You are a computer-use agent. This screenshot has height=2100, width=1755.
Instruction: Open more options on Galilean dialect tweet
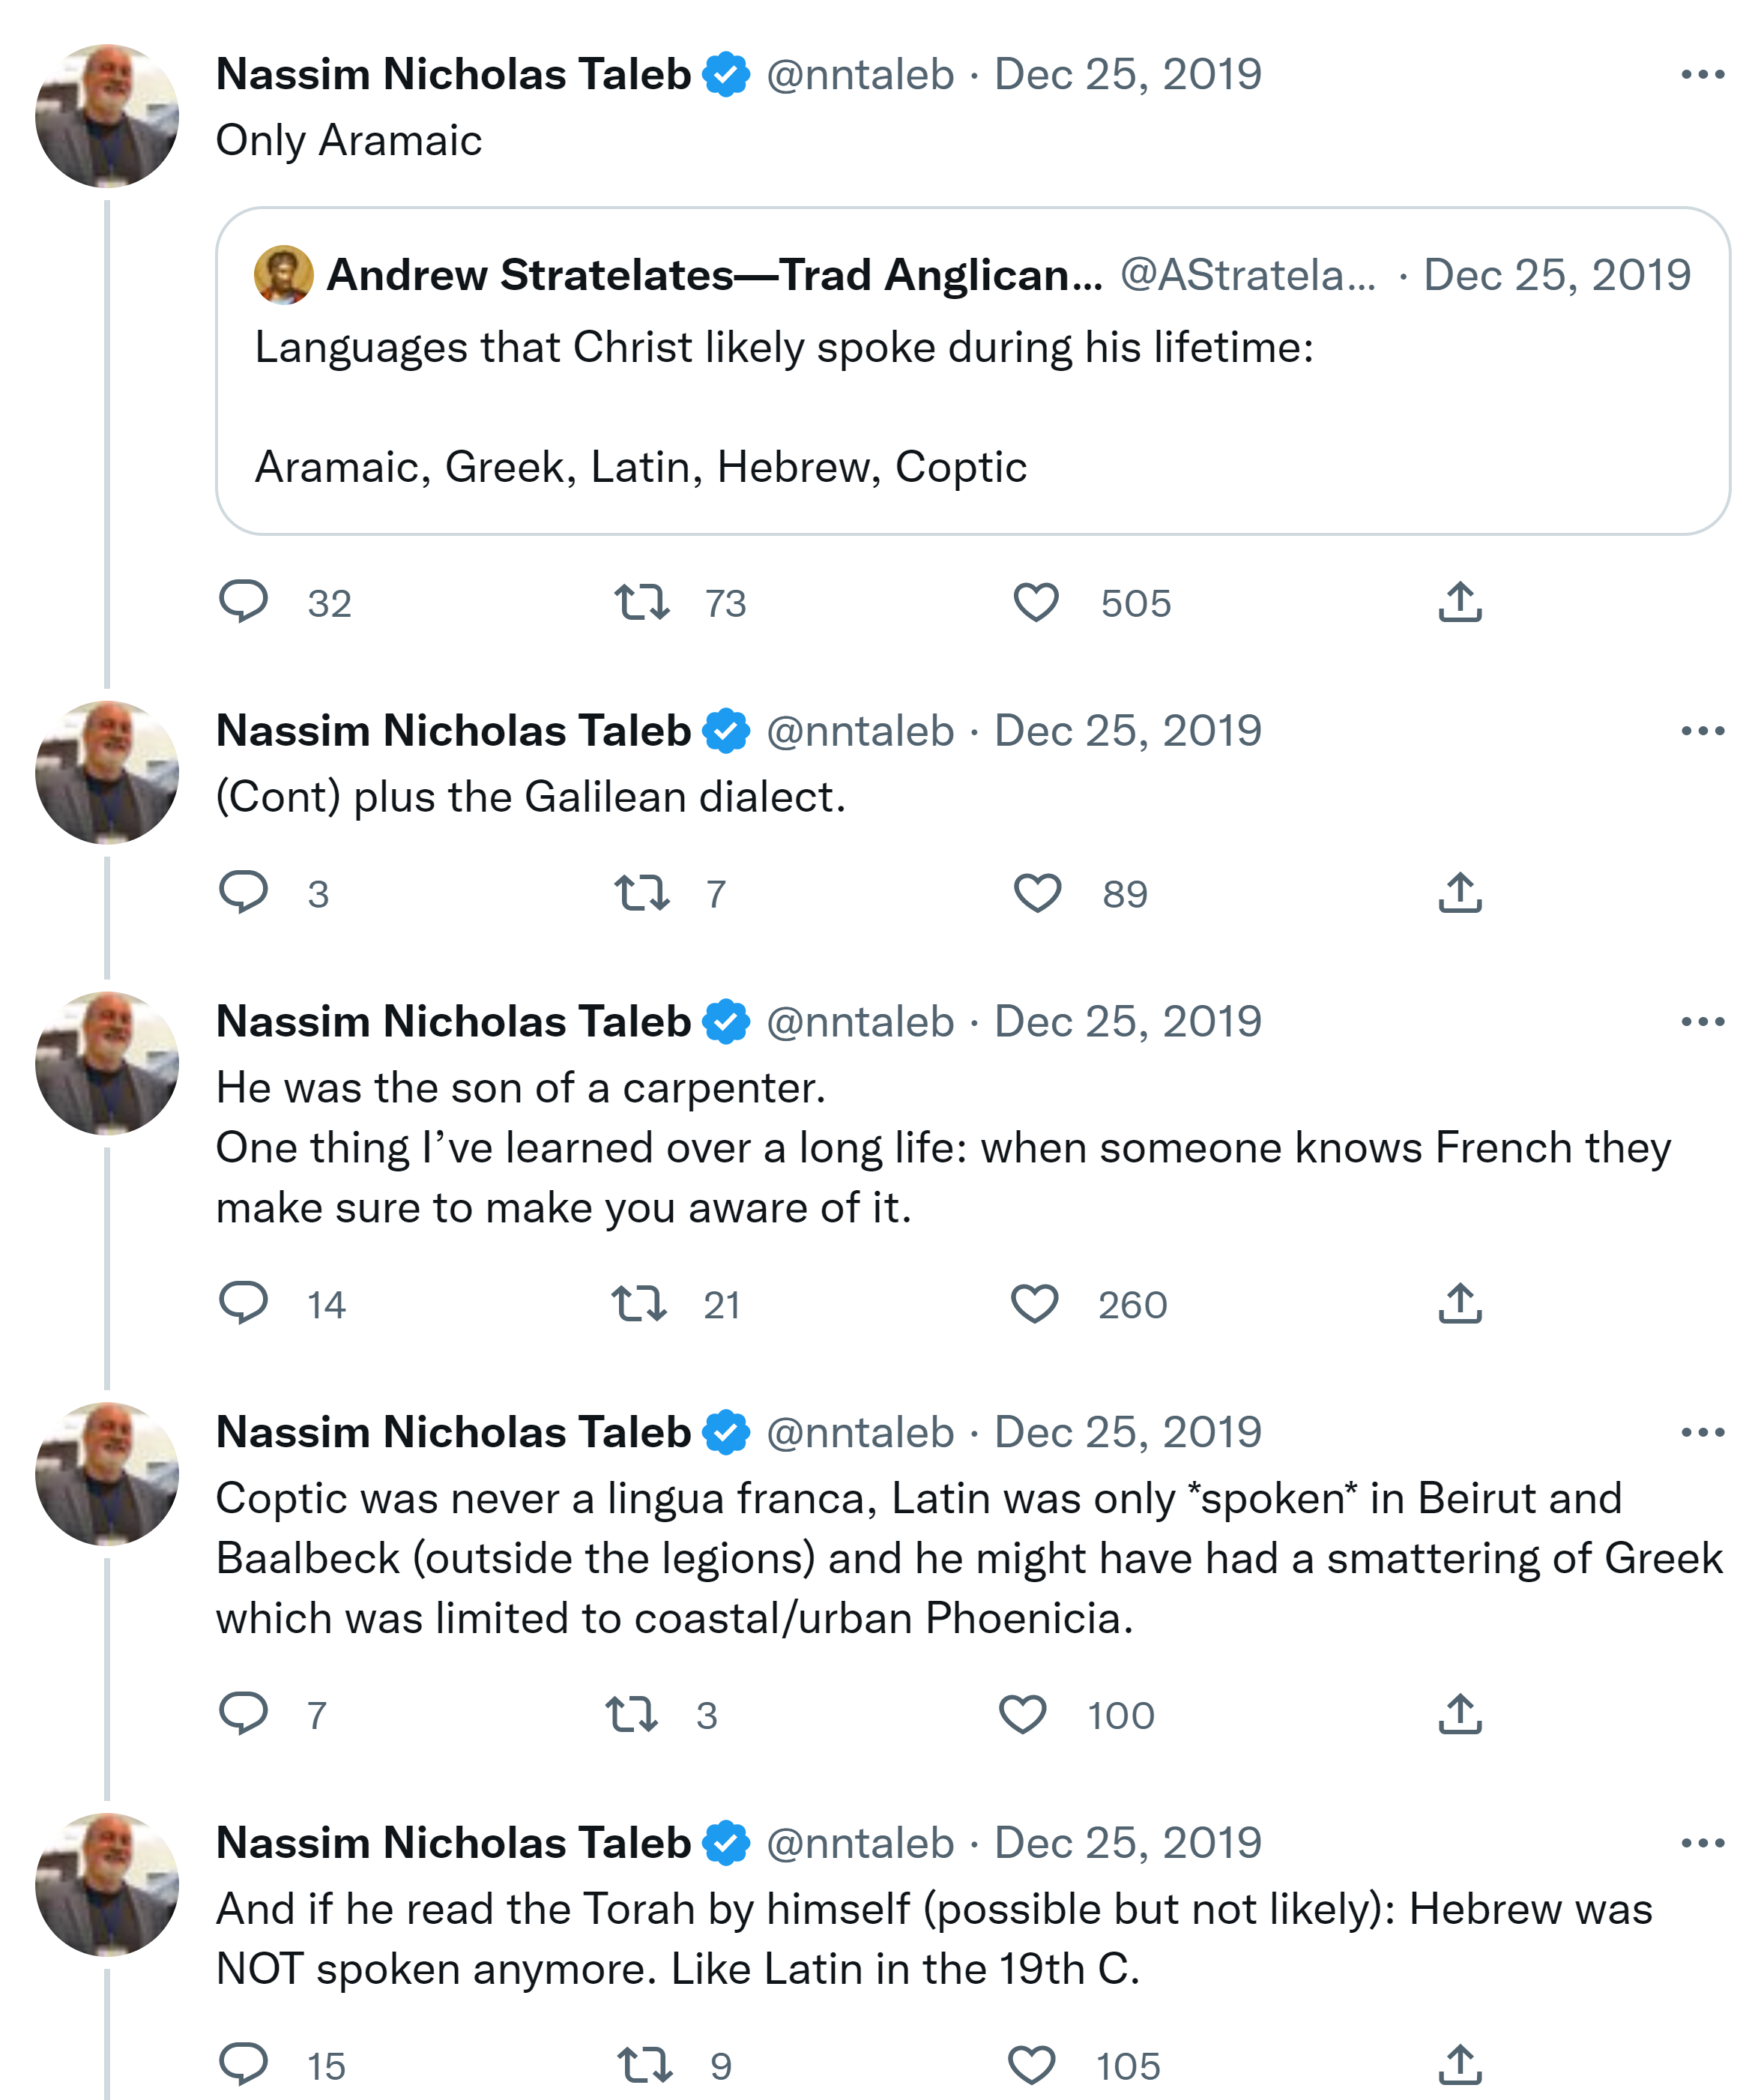coord(1702,731)
